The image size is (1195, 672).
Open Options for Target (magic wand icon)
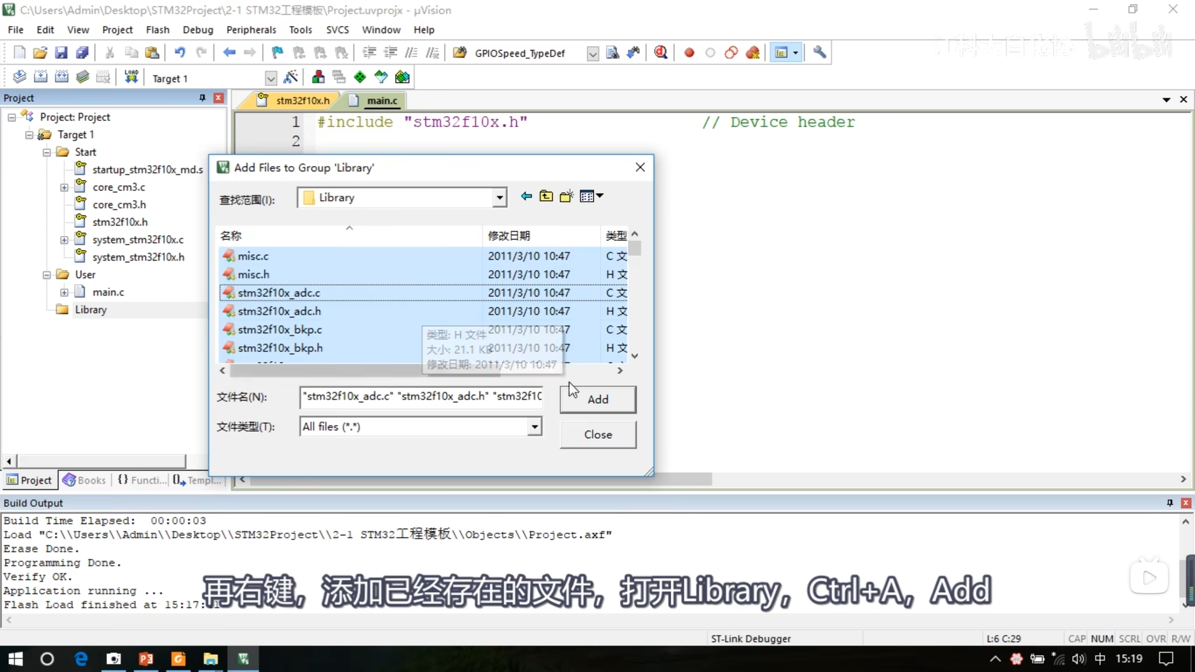(x=290, y=77)
